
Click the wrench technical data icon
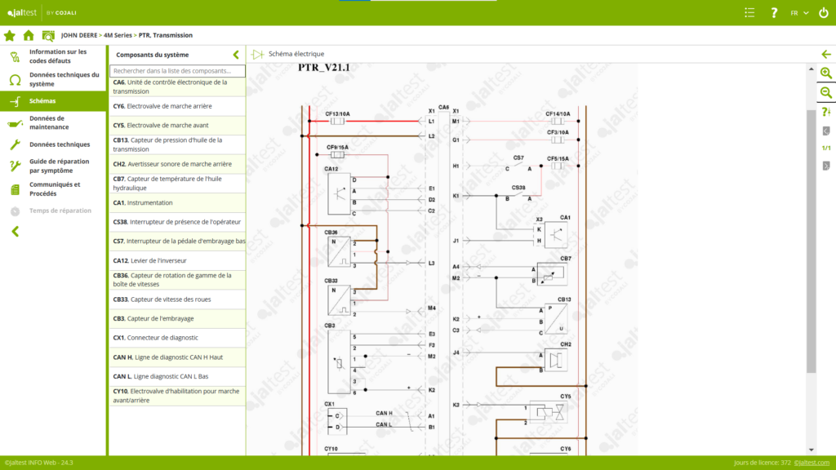(x=15, y=144)
